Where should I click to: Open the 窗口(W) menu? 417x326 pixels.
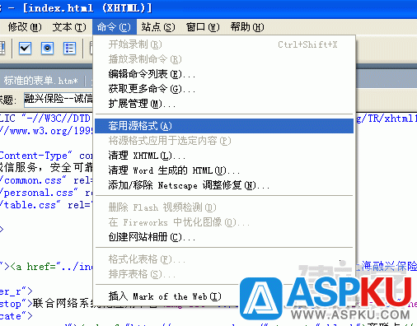coord(203,27)
